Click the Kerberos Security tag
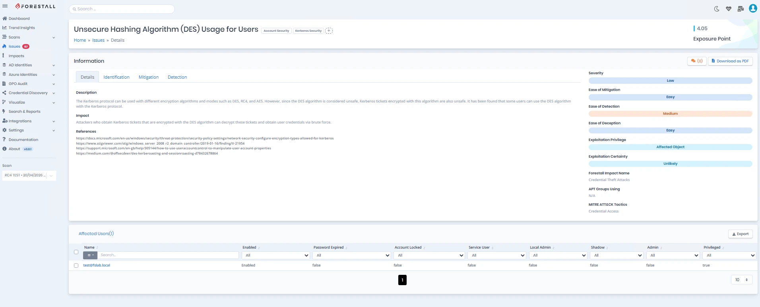The image size is (760, 307). (308, 31)
